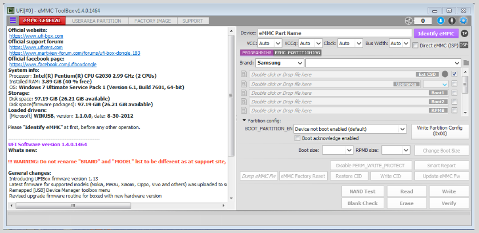
Task: Open the Brand dropdown showing Samsung
Action: tap(280, 63)
